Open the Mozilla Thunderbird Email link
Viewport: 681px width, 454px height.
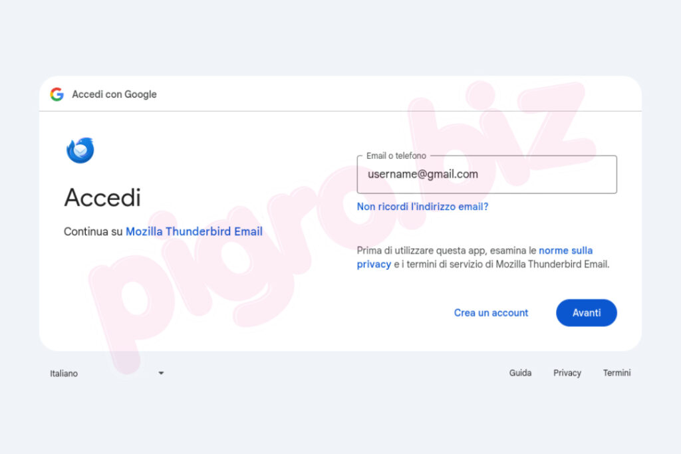[x=194, y=232]
